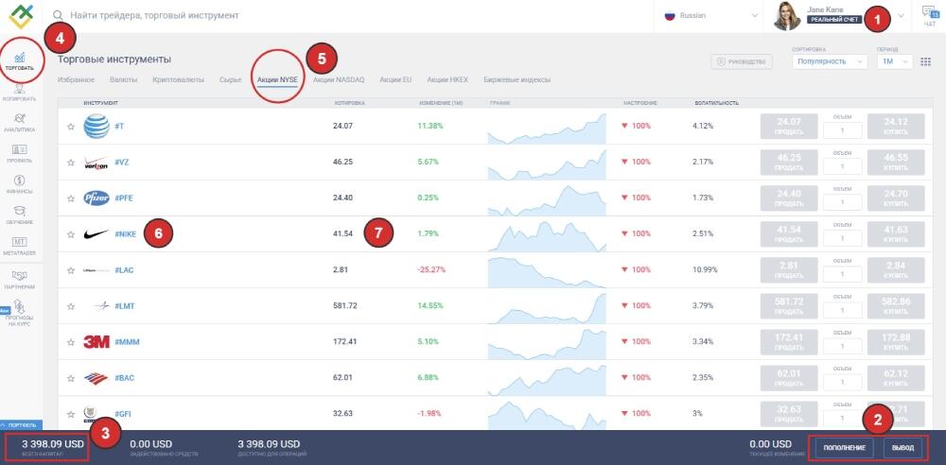Viewport: 946px width, 465px height.
Task: Add #T to favorites star
Action: coord(71,127)
